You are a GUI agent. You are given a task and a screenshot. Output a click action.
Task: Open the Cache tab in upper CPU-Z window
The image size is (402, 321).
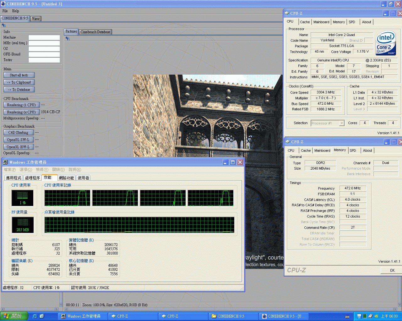tap(305, 22)
